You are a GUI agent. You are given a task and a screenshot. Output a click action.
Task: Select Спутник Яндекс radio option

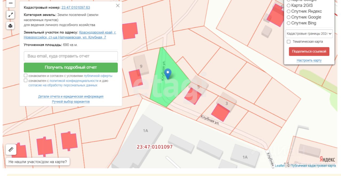289,11
